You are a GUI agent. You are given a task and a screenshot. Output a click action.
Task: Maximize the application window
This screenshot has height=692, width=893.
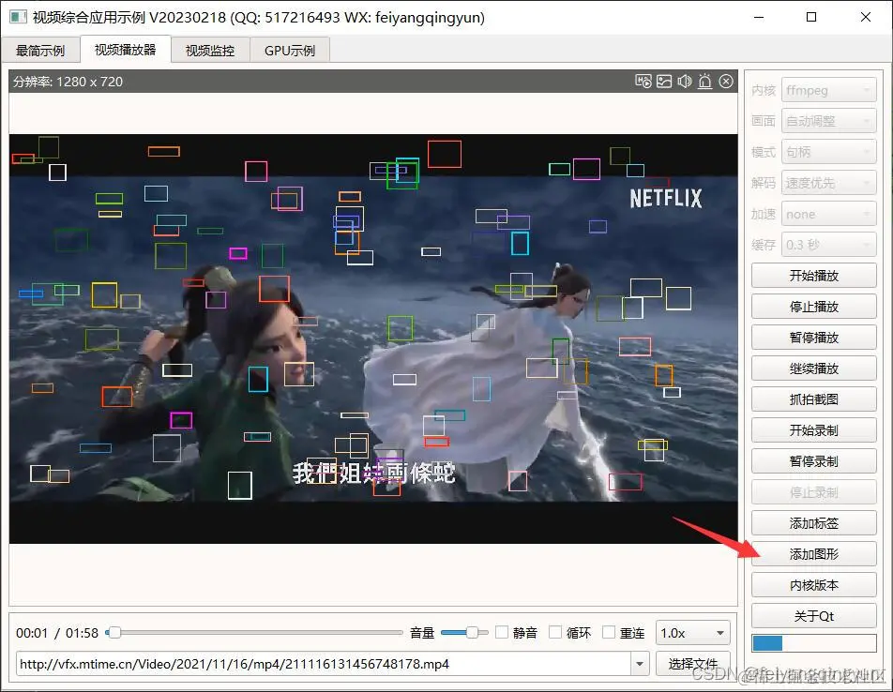811,17
